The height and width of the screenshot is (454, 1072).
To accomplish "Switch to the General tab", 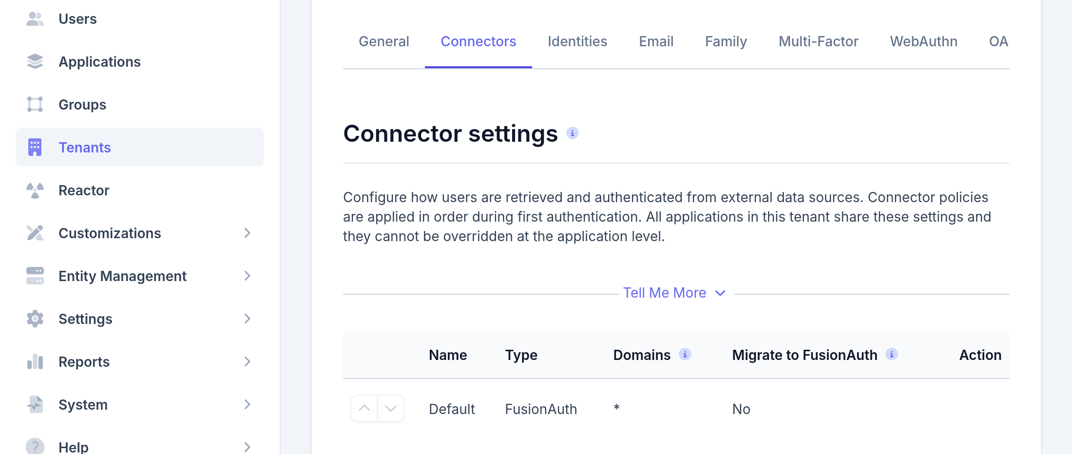I will click(x=384, y=41).
